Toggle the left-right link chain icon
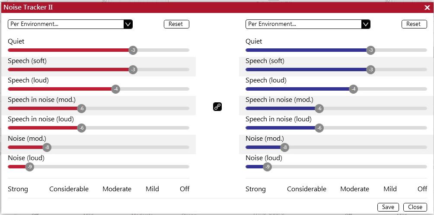 217,107
